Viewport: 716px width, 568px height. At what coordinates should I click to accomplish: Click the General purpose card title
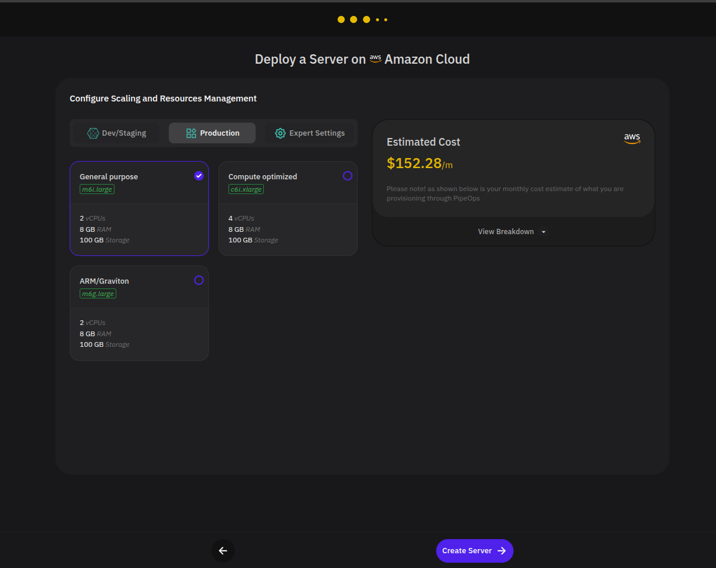(109, 177)
